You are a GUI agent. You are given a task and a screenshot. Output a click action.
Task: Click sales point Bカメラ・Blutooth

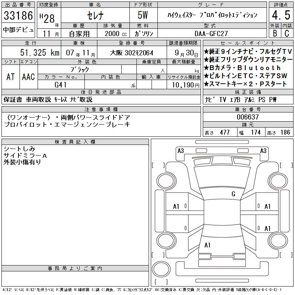point(242,68)
